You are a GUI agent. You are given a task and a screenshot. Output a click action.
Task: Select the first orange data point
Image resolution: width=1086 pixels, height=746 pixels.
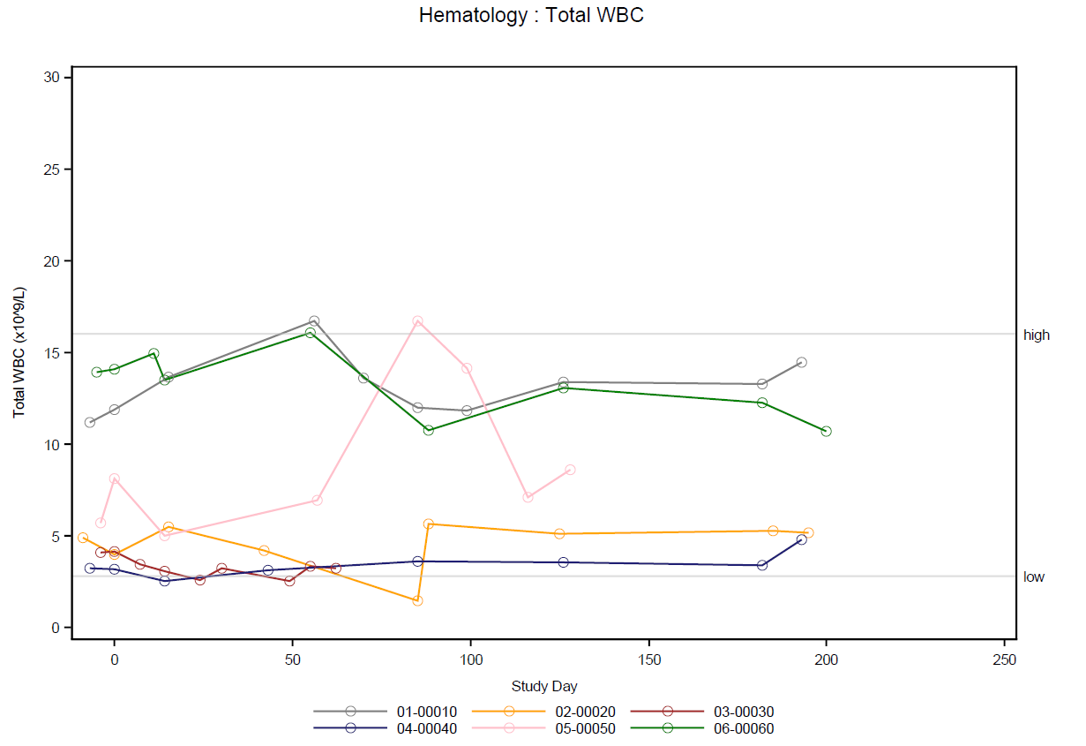pos(83,538)
